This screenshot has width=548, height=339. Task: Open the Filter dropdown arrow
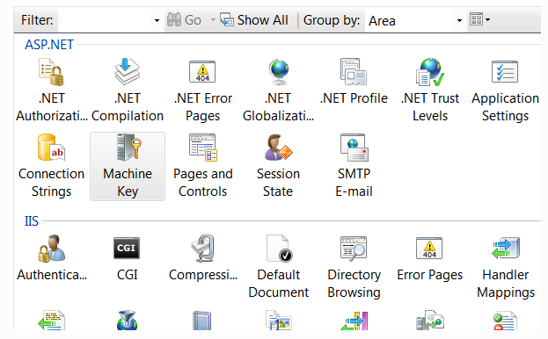coord(157,20)
